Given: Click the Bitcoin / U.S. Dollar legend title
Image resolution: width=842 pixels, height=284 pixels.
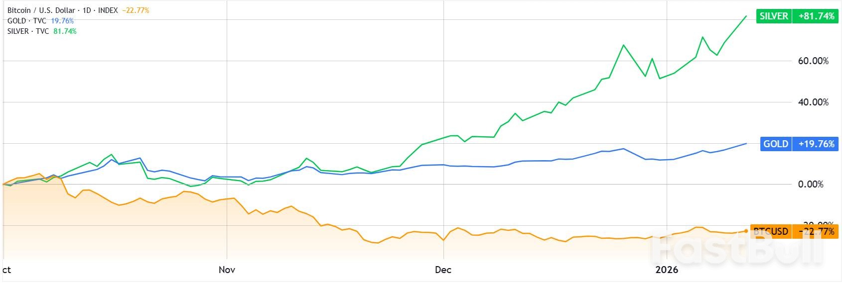Looking at the screenshot, I should pos(62,10).
